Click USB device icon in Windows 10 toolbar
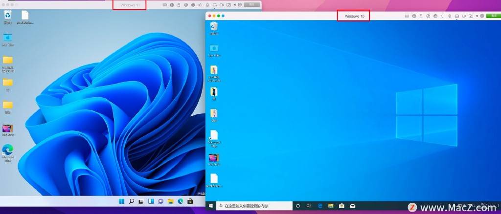This screenshot has height=214, width=501. pyautogui.click(x=421, y=16)
